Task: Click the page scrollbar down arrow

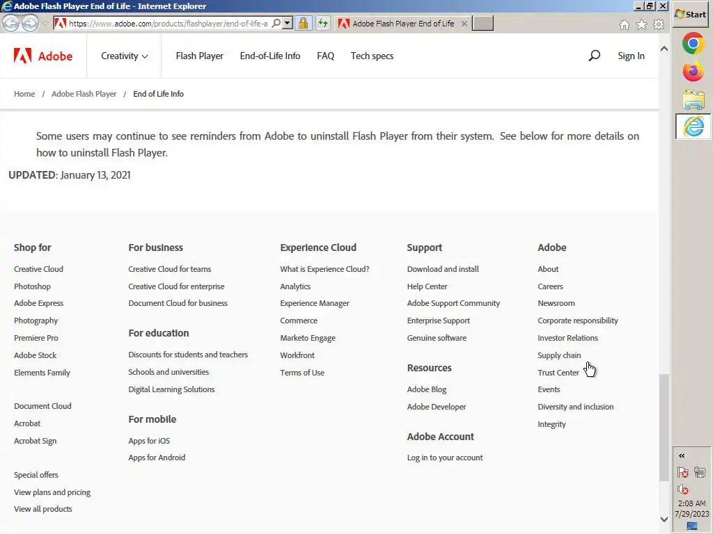Action: (664, 519)
